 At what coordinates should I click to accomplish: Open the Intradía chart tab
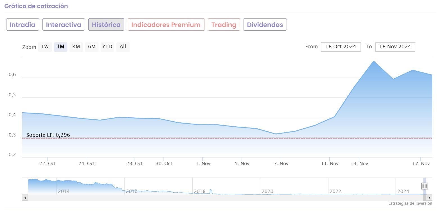(22, 25)
